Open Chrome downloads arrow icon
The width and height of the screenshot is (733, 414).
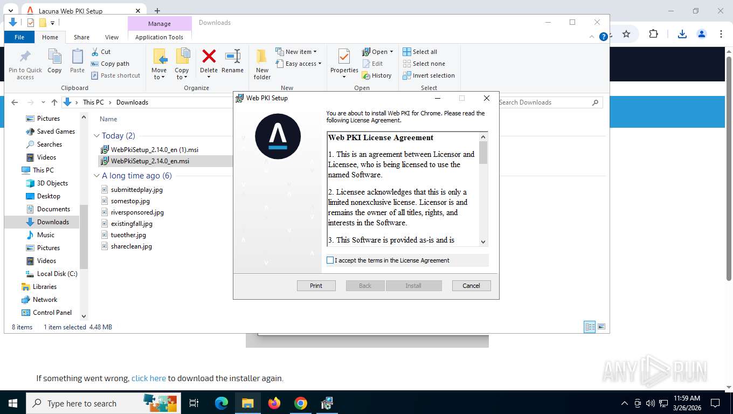[x=682, y=34]
